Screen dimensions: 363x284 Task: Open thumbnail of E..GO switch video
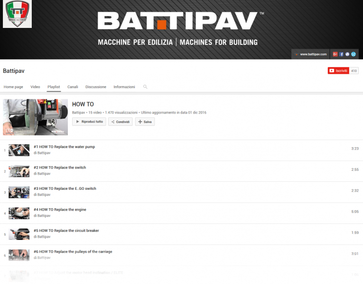(19, 192)
